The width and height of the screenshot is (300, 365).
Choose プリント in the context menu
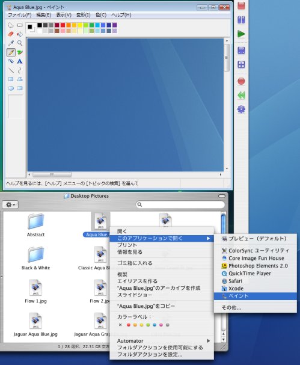(162, 245)
